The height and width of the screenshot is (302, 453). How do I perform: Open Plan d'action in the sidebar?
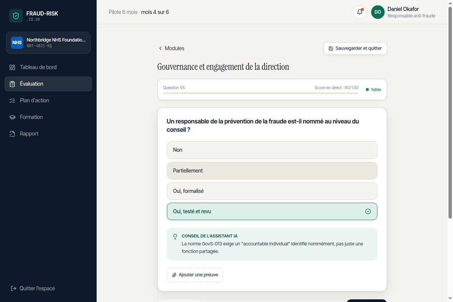[x=48, y=100]
